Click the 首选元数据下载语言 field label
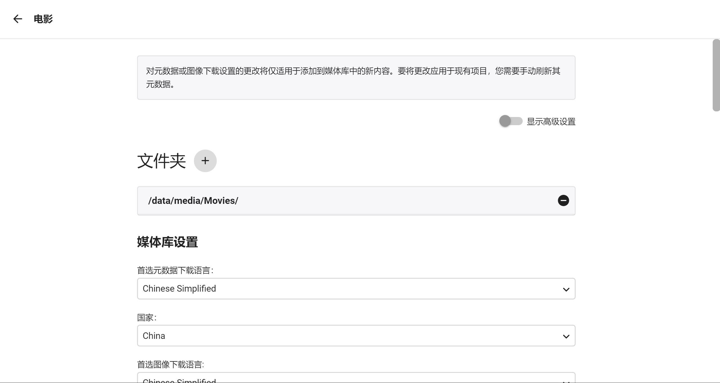The width and height of the screenshot is (720, 383). (175, 270)
